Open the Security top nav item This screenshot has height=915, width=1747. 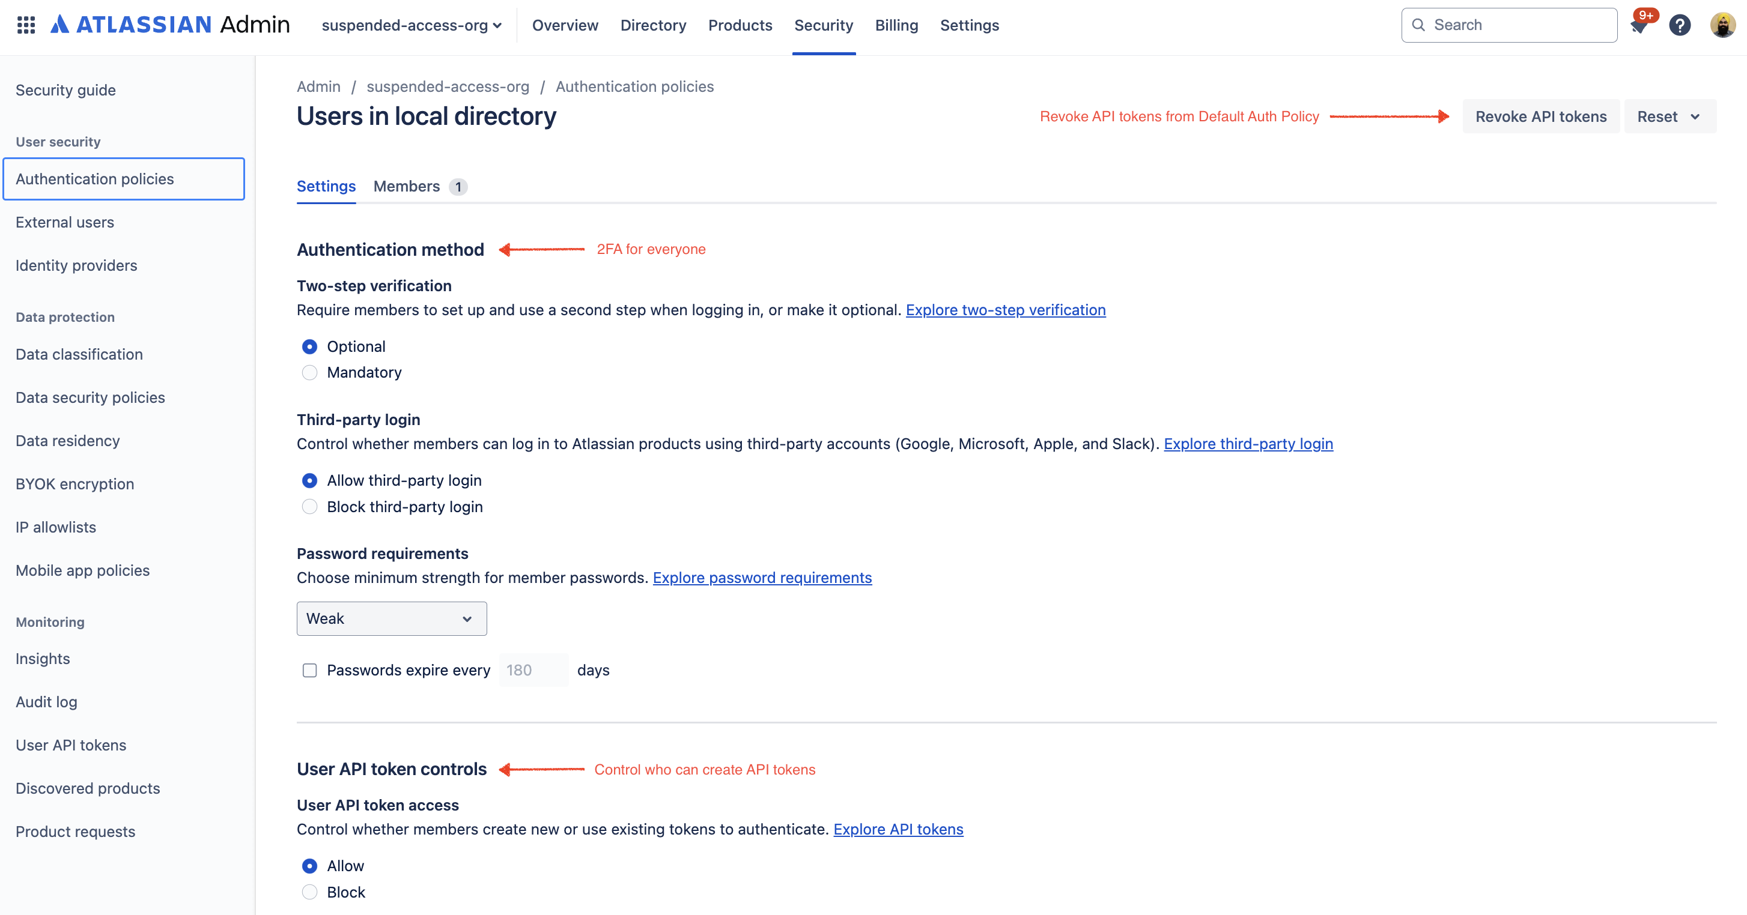823,25
